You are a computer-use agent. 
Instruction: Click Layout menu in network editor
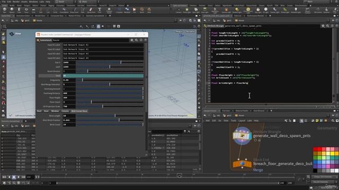pos(242,121)
